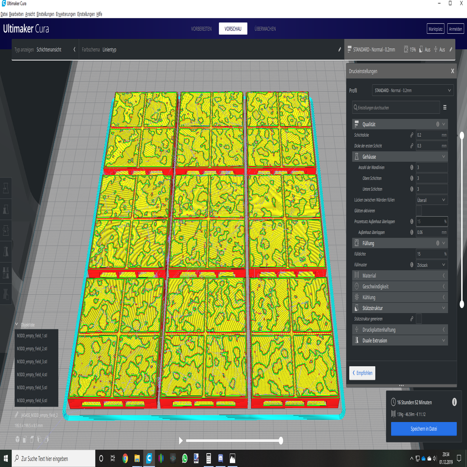Open Discord from the taskbar
Screen dimensions: 467x467
pos(220,458)
